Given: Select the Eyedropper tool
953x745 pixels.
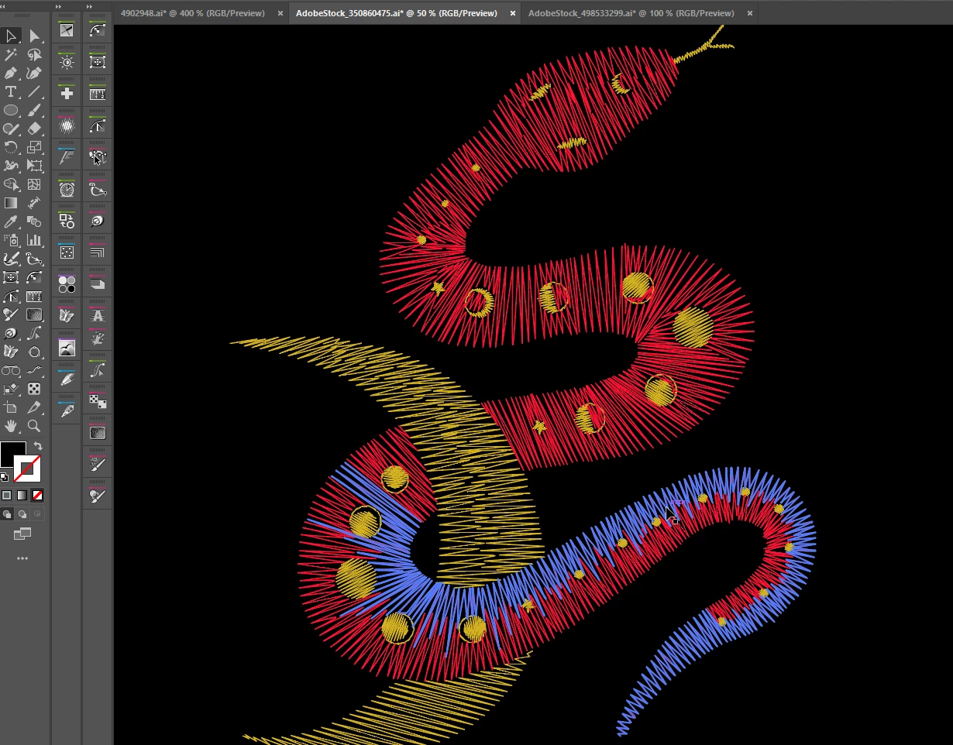Looking at the screenshot, I should [x=11, y=221].
